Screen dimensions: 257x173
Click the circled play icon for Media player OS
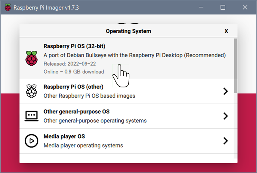click(31, 141)
